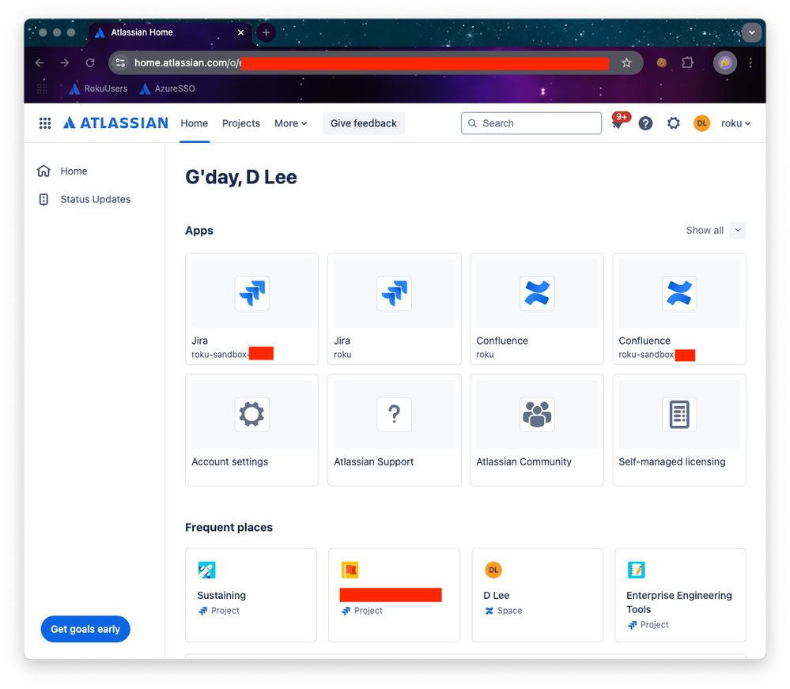The width and height of the screenshot is (790, 689).
Task: Click the Atlassian logo
Action: pyautogui.click(x=115, y=123)
